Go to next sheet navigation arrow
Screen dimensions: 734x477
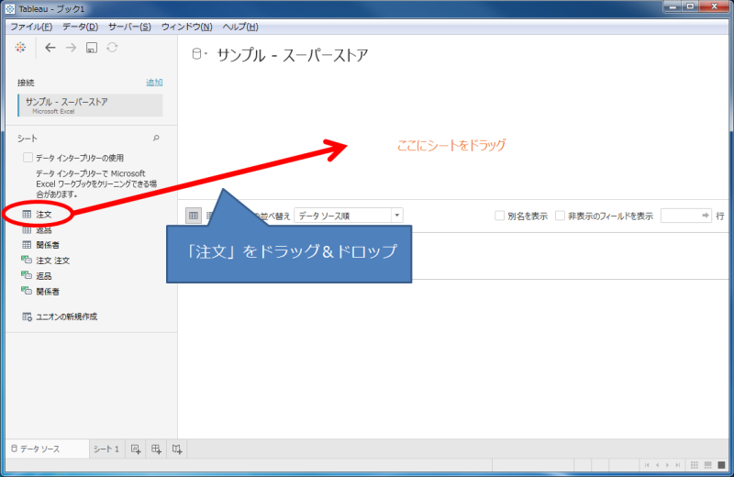pos(668,465)
